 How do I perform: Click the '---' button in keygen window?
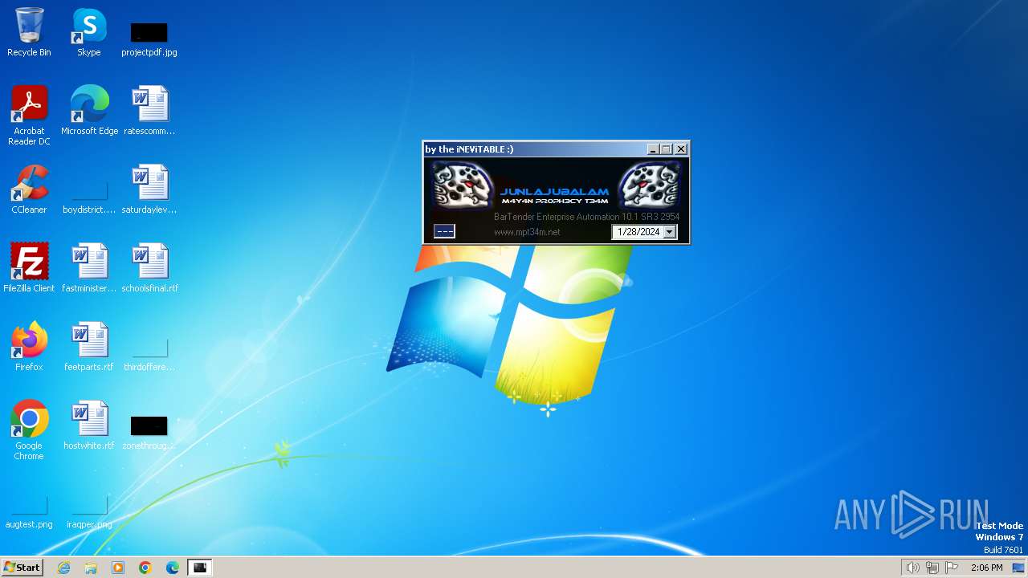[444, 231]
